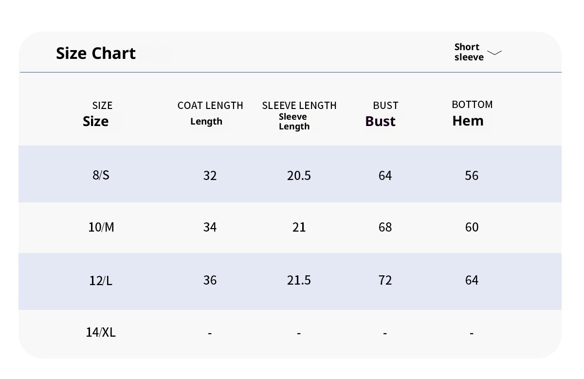Viewport: 584px width, 379px height.
Task: Click the Size Chart title
Action: [96, 53]
